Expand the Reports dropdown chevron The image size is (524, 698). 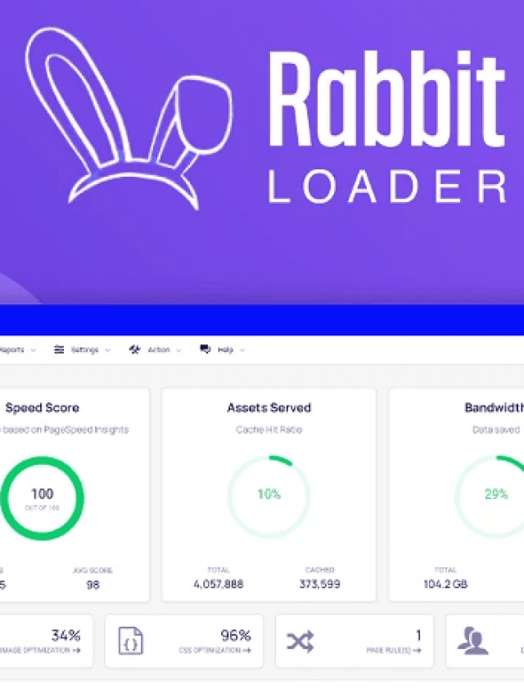33,350
